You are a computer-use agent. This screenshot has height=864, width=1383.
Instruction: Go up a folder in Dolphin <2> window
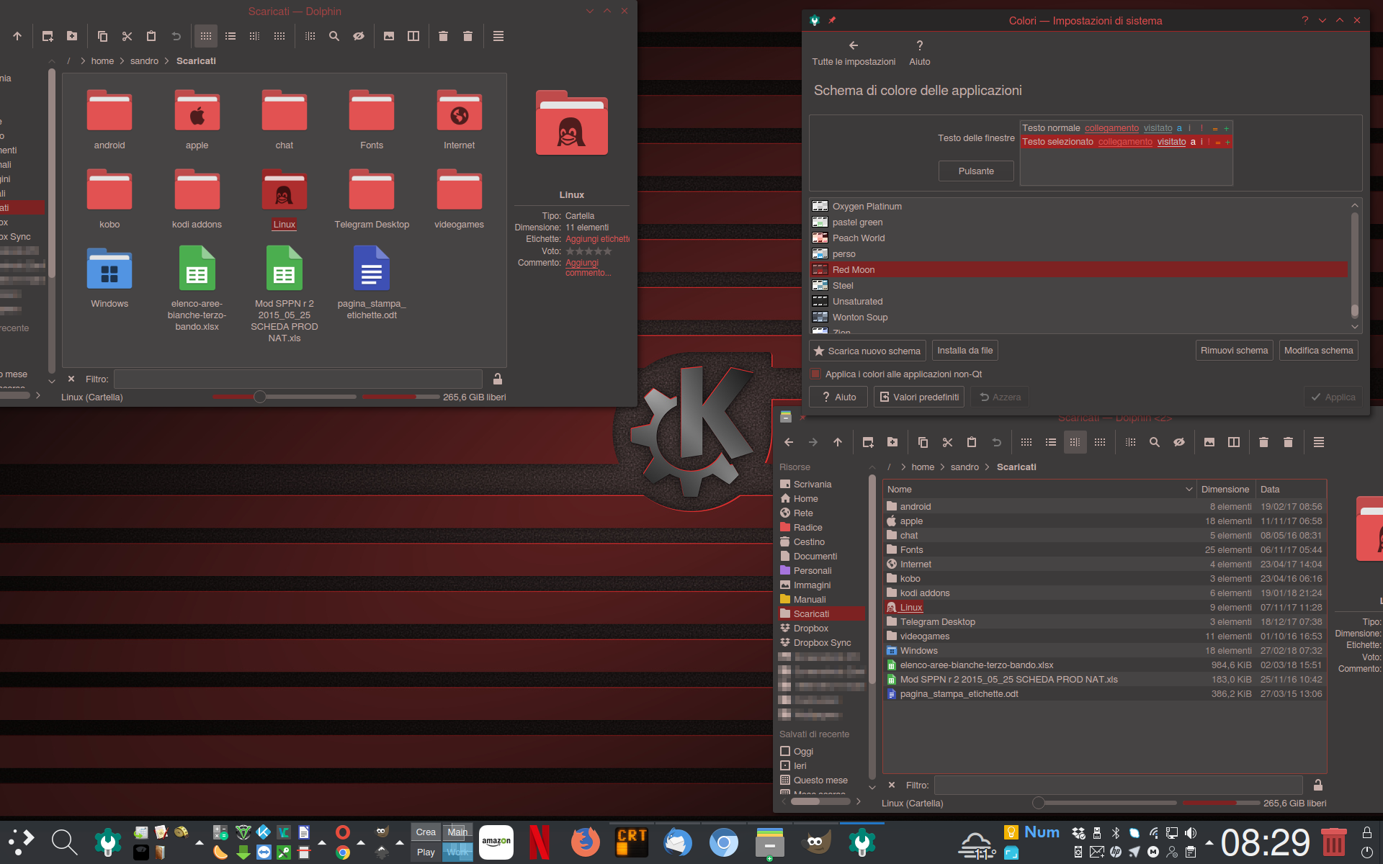(838, 442)
